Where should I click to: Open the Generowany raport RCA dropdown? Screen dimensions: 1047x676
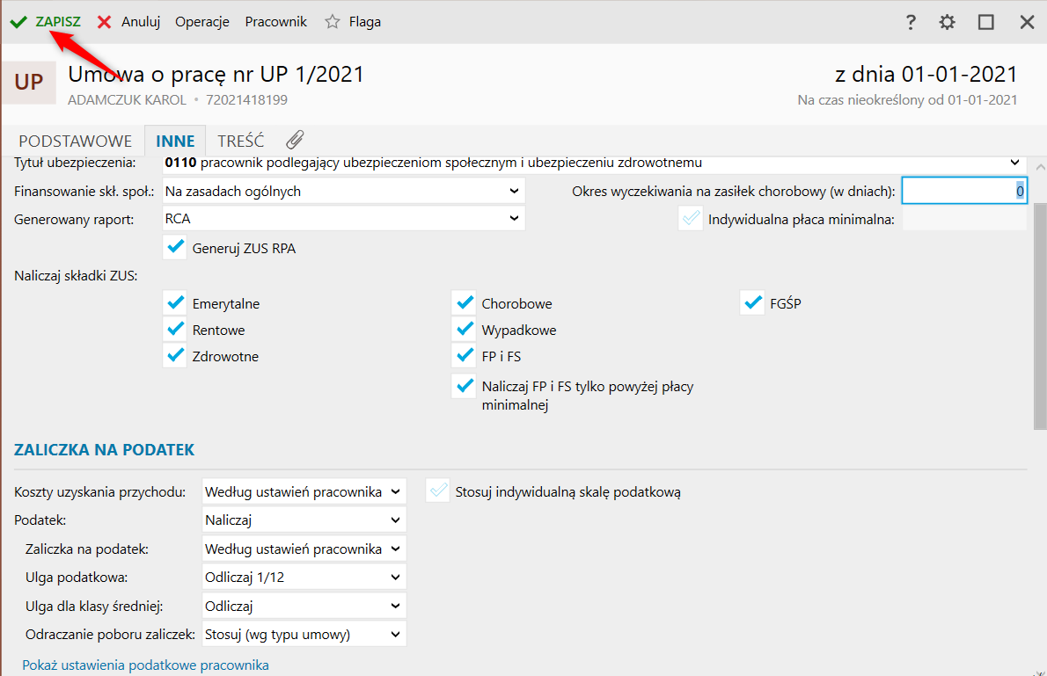pyautogui.click(x=344, y=219)
